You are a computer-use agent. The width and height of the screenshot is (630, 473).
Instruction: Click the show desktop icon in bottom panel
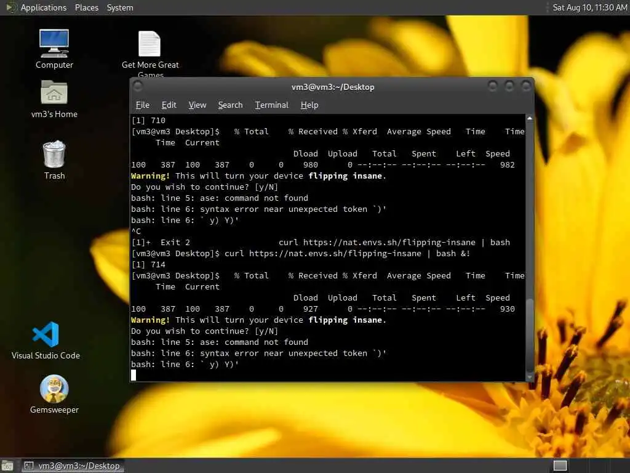(x=7, y=466)
